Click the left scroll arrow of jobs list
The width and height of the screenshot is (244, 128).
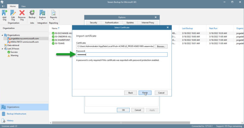(50, 123)
